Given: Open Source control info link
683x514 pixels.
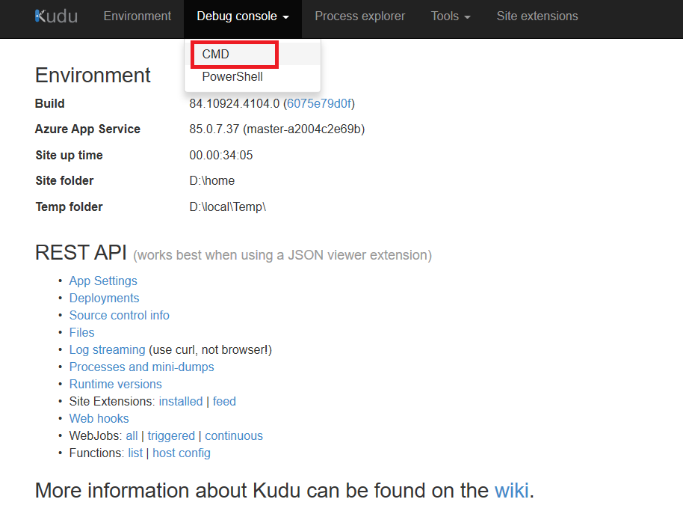Looking at the screenshot, I should (120, 315).
